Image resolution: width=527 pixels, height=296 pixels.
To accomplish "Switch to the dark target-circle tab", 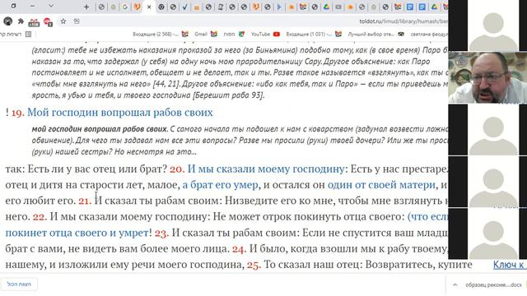I will click(161, 7).
